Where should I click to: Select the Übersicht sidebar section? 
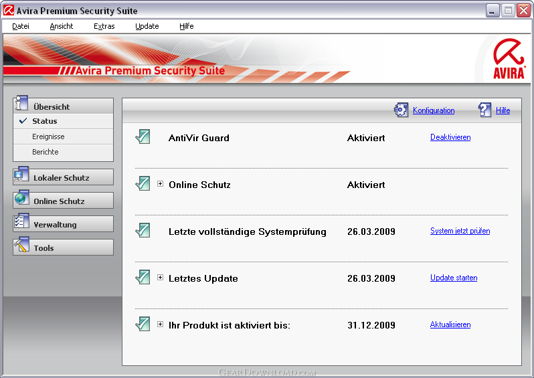click(x=64, y=106)
